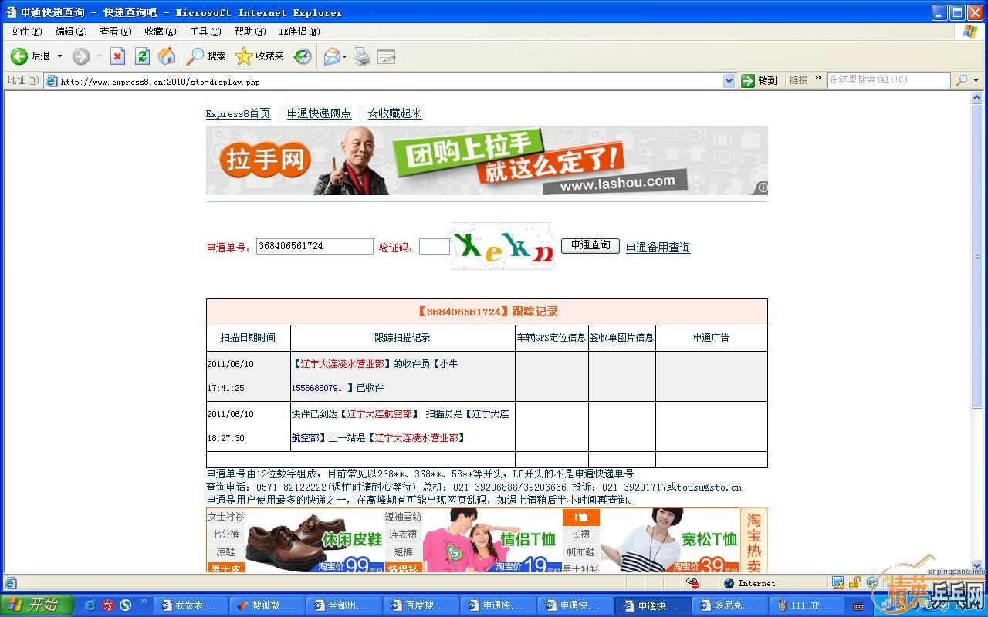Open the Express8首页 link
Screen dimensions: 988x617
(238, 113)
